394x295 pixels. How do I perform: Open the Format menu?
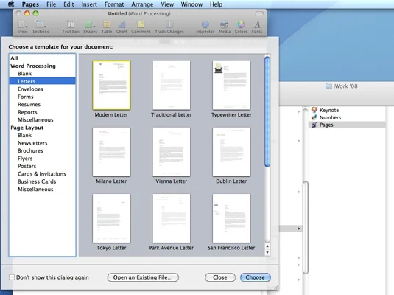pos(114,4)
